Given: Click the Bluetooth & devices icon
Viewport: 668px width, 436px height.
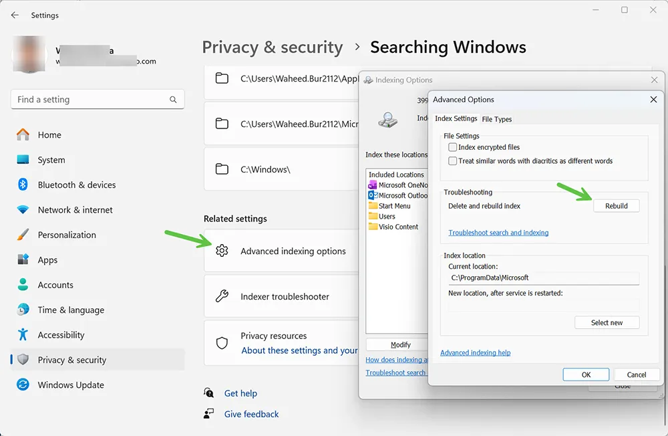Looking at the screenshot, I should (x=21, y=185).
